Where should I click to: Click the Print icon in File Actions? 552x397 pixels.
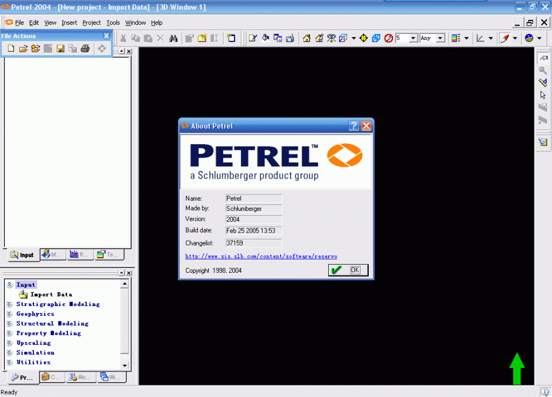(x=85, y=48)
